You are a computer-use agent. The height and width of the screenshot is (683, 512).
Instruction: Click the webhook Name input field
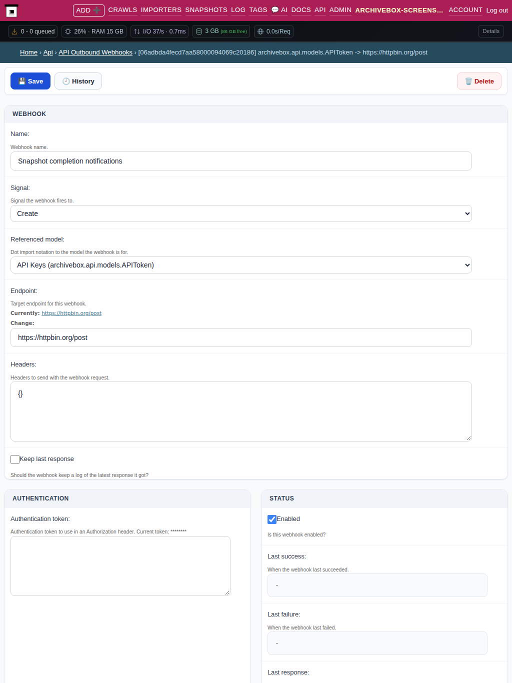[x=241, y=161]
